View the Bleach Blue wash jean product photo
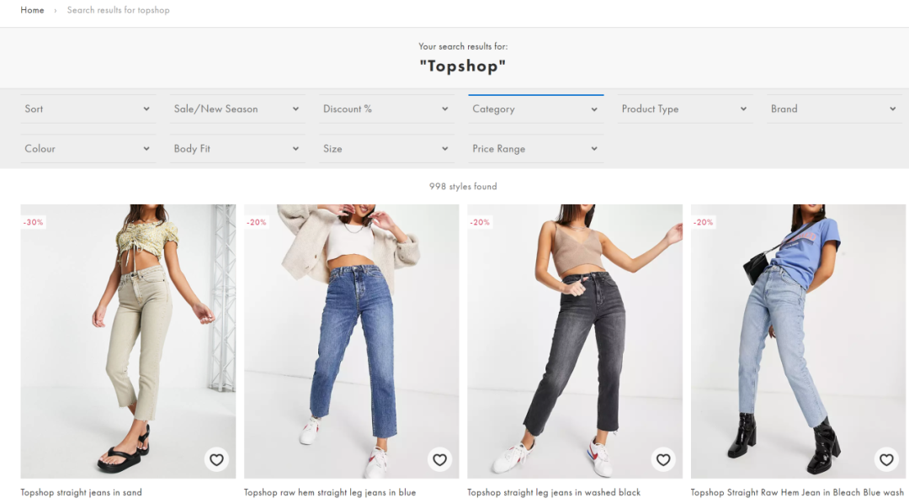Image resolution: width=909 pixels, height=503 pixels. tap(798, 342)
